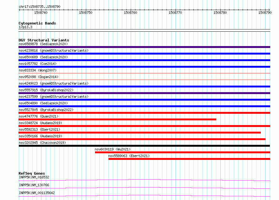The width and height of the screenshot is (279, 200).
Task: Open transcript INPP5K|NM_130766 label
Action: (34, 185)
